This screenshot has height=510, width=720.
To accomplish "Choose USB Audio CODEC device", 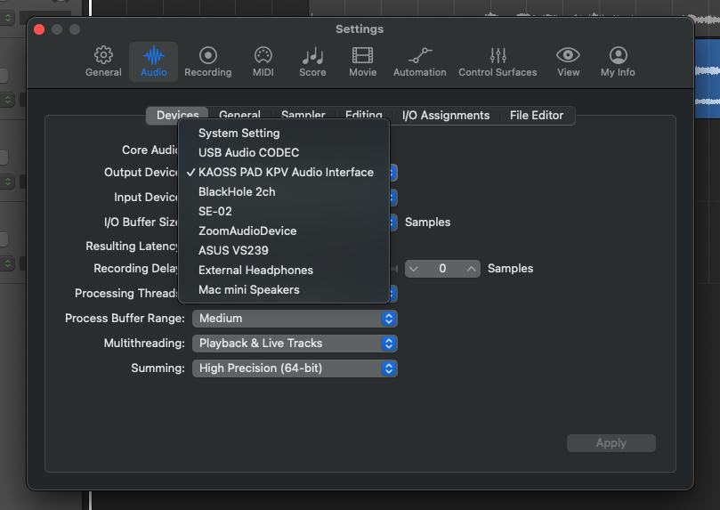I will (284, 152).
